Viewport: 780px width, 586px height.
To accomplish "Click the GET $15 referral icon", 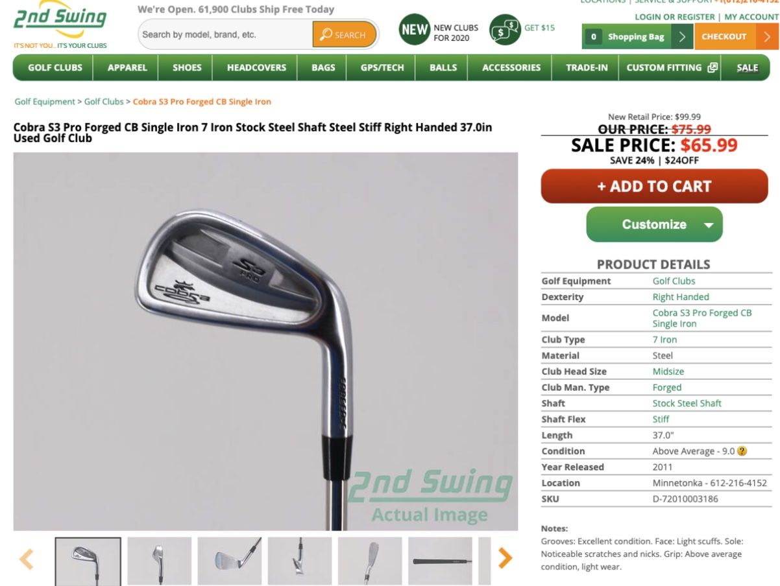I will point(505,29).
